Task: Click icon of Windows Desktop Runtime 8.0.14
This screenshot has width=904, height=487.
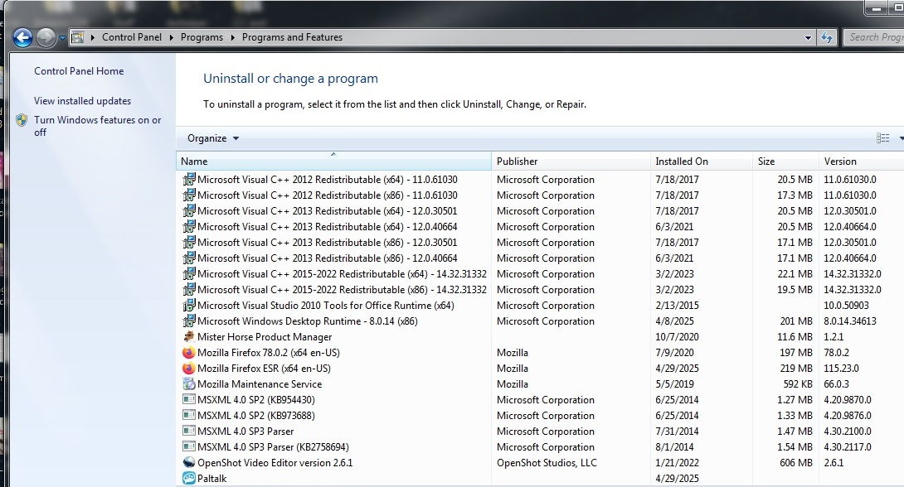Action: coord(188,321)
